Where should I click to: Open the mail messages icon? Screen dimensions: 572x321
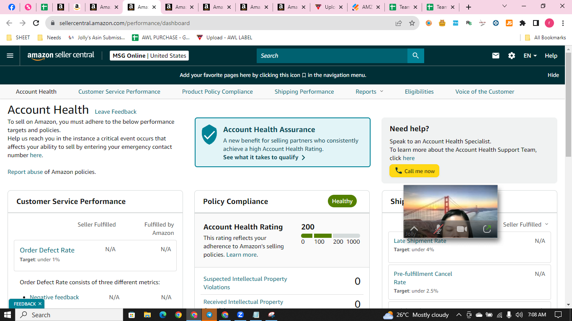coord(496,56)
